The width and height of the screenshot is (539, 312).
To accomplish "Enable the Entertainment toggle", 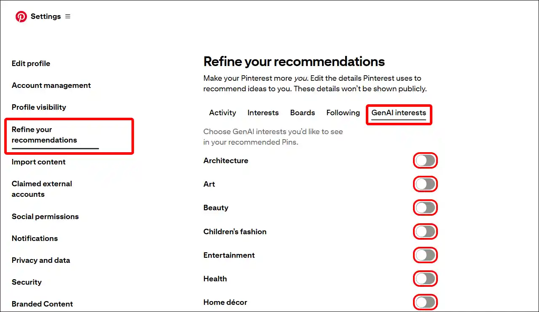I will (425, 255).
